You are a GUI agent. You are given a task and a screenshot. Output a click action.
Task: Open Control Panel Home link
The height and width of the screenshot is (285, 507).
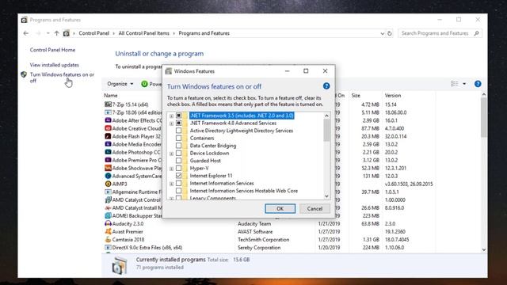click(52, 50)
